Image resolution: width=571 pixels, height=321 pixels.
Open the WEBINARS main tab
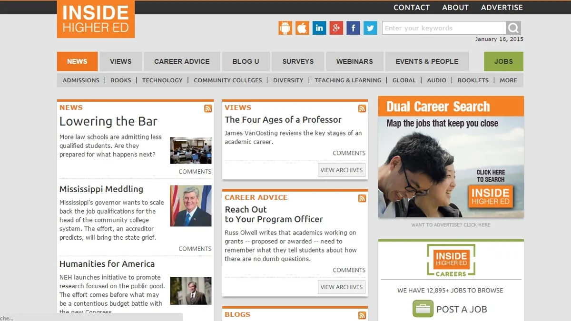(x=354, y=61)
